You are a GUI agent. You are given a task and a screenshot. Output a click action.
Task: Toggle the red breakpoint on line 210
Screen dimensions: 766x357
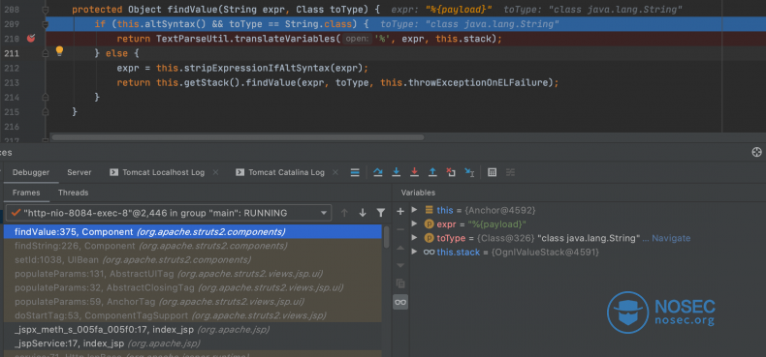tap(31, 39)
